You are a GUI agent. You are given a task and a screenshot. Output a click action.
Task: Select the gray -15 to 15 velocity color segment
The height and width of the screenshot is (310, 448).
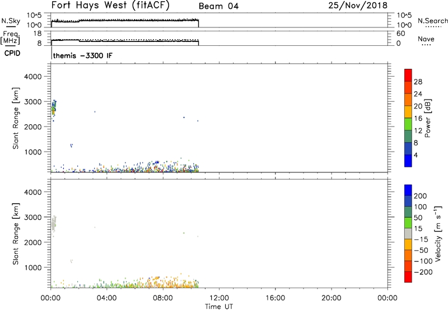tap(408, 233)
